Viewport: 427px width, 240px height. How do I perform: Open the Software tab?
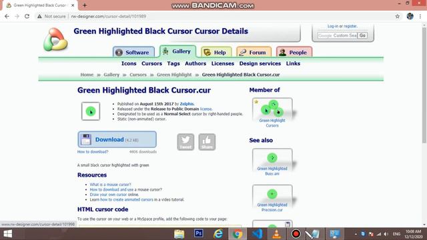(x=133, y=52)
